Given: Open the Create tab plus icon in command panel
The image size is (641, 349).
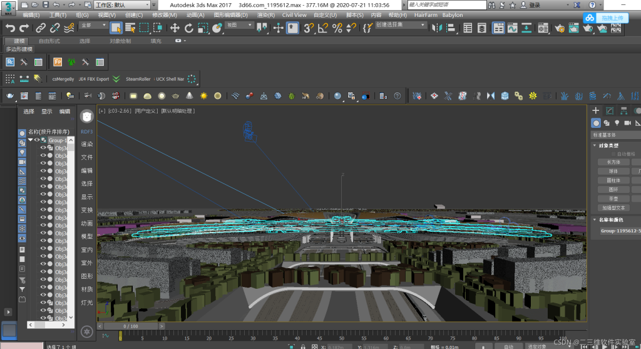Looking at the screenshot, I should coord(595,110).
